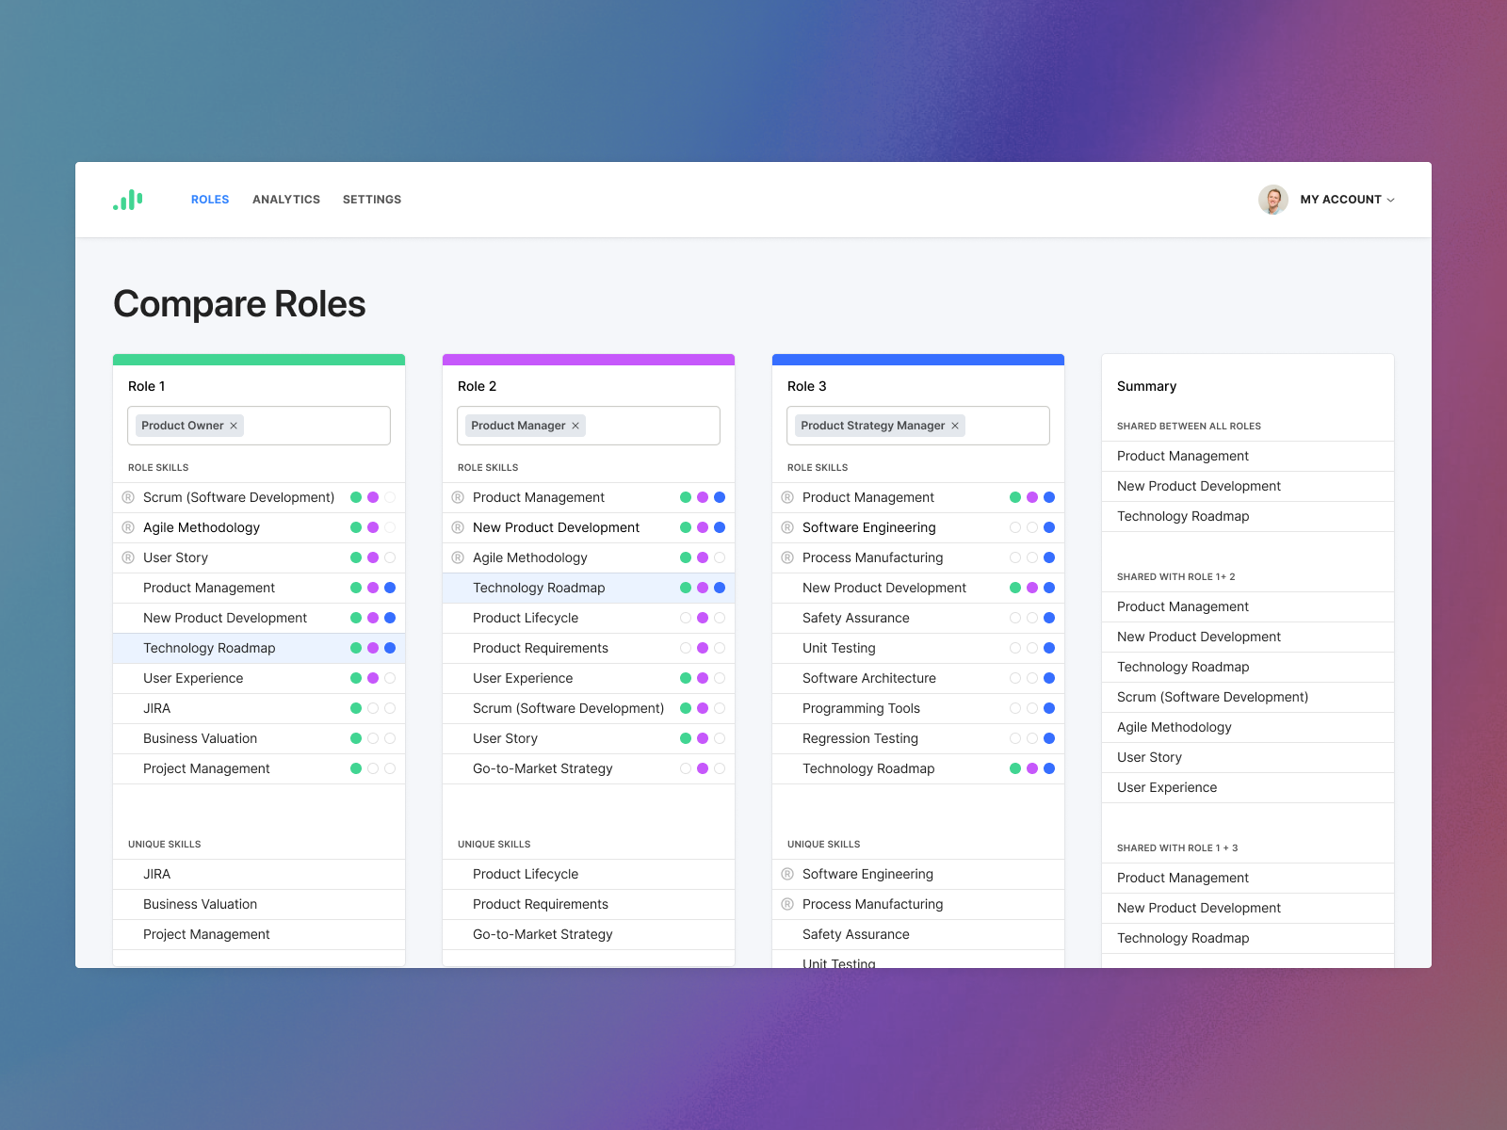This screenshot has height=1130, width=1507.
Task: Open the Role 1 role selector field
Action: click(320, 426)
